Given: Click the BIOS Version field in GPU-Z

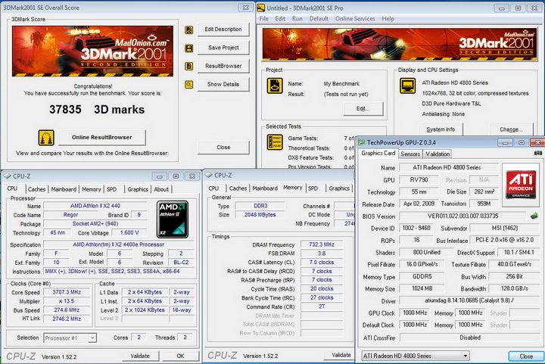Looking at the screenshot, I should click(462, 216).
